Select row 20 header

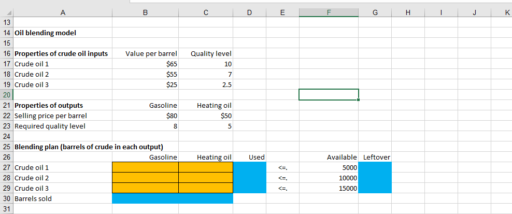7,95
